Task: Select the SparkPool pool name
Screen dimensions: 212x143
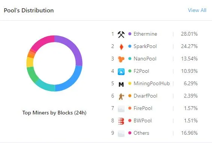Action: point(145,46)
